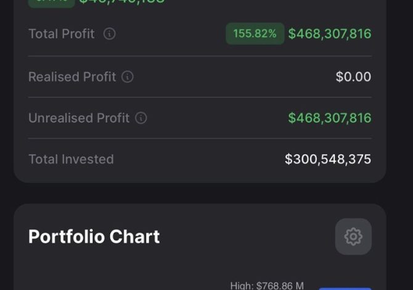The image size is (413, 290).
Task: Tap the chart High $768.86 M label
Action: tap(267, 286)
